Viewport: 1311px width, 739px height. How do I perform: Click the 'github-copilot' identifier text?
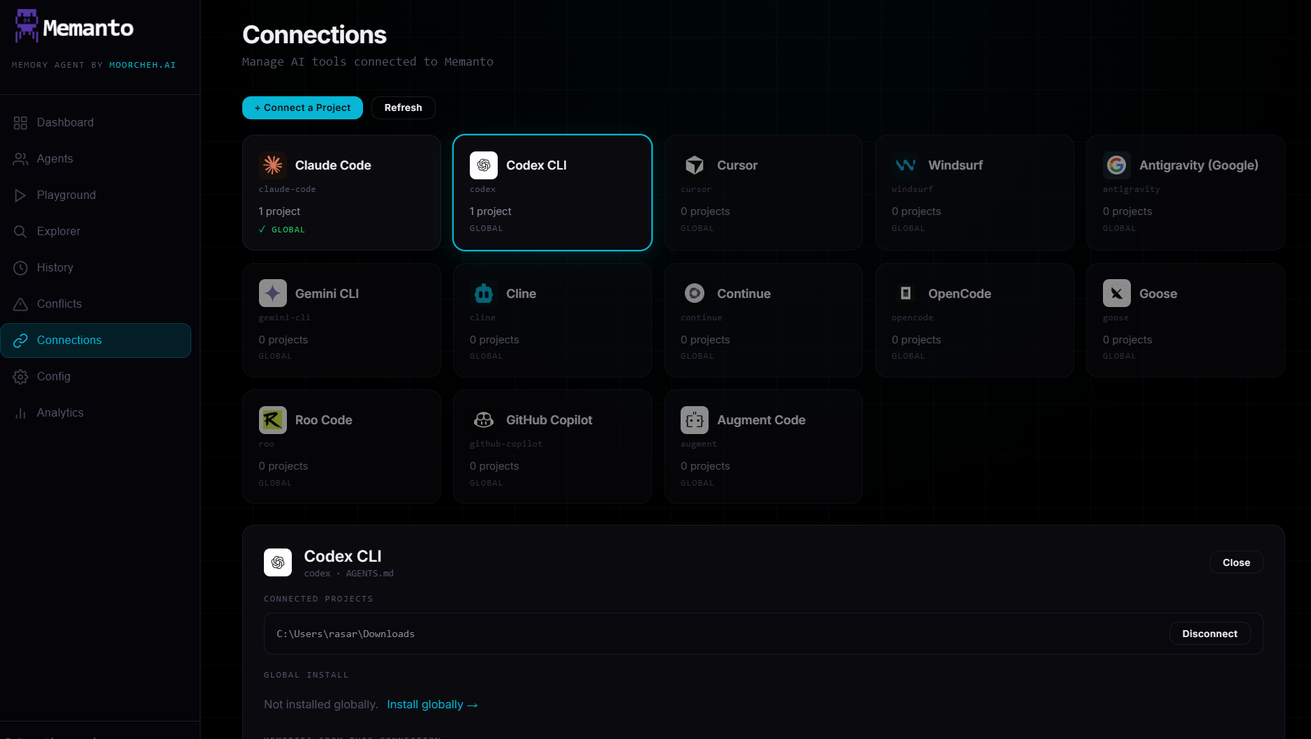pos(505,444)
